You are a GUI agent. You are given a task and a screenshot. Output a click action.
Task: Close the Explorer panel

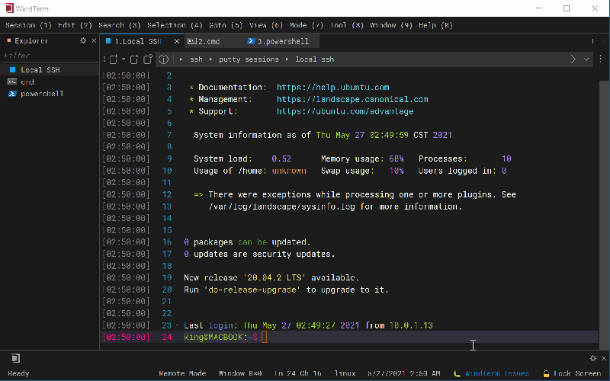(94, 40)
